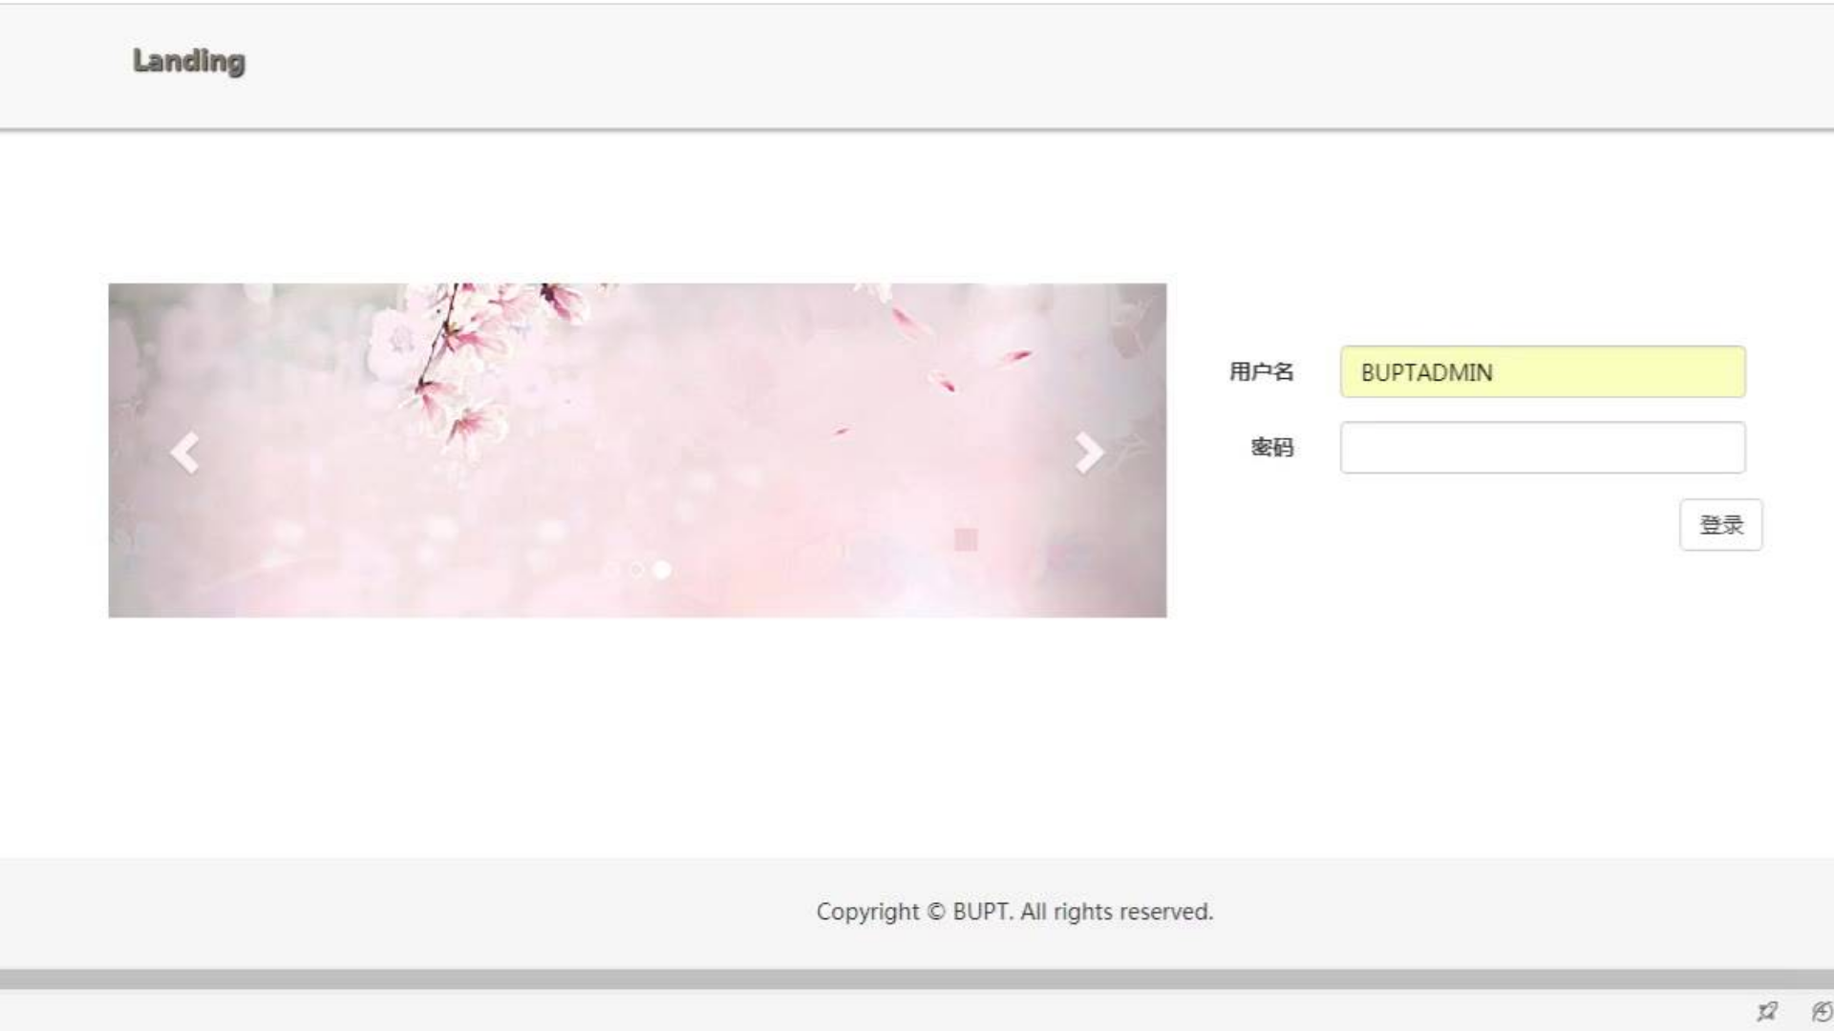
Task: Click the cherry blossom carousel image
Action: click(x=637, y=450)
